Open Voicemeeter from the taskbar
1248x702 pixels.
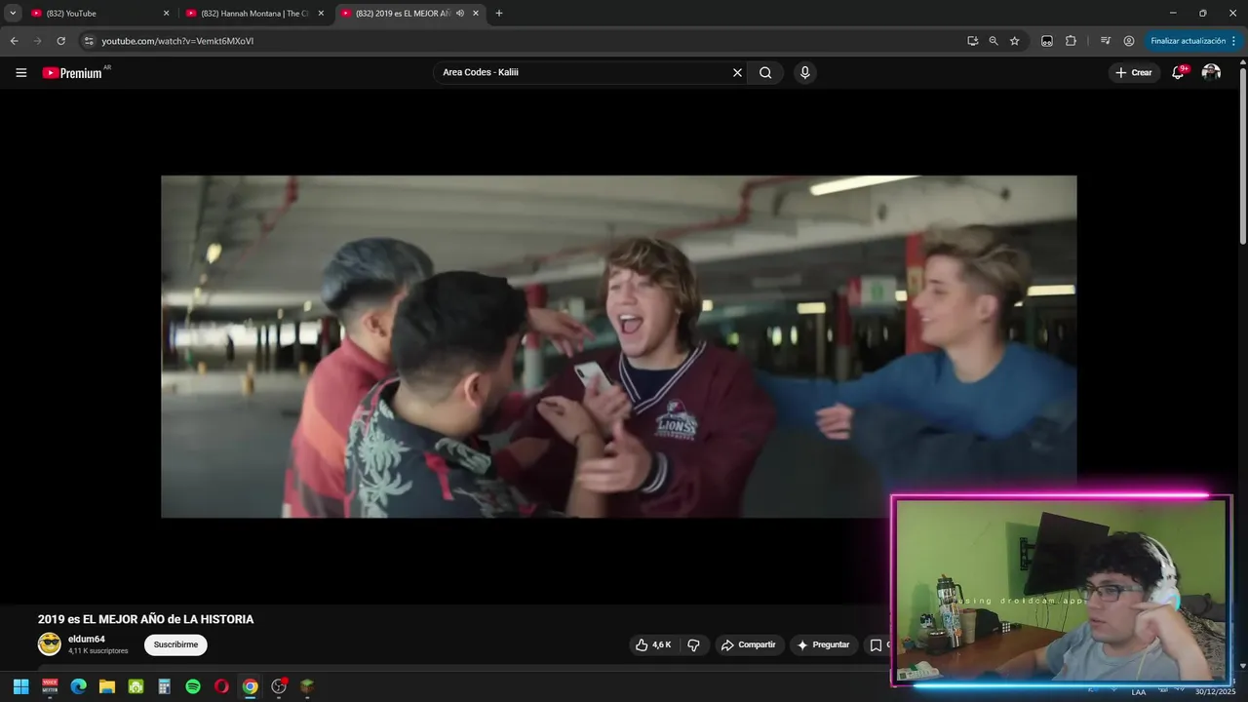tap(50, 686)
